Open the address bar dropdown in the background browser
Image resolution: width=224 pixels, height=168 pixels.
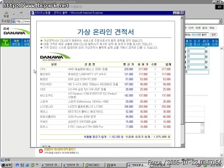220,22
